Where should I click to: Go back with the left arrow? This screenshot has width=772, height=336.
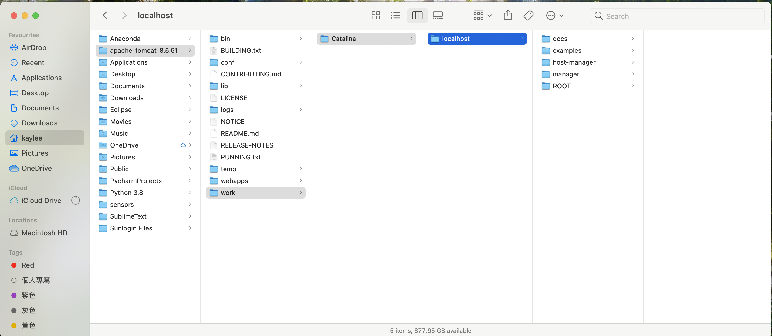pyautogui.click(x=105, y=16)
